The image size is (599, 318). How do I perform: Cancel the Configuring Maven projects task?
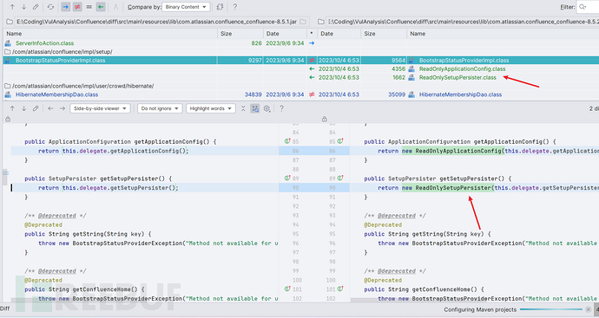[589, 309]
